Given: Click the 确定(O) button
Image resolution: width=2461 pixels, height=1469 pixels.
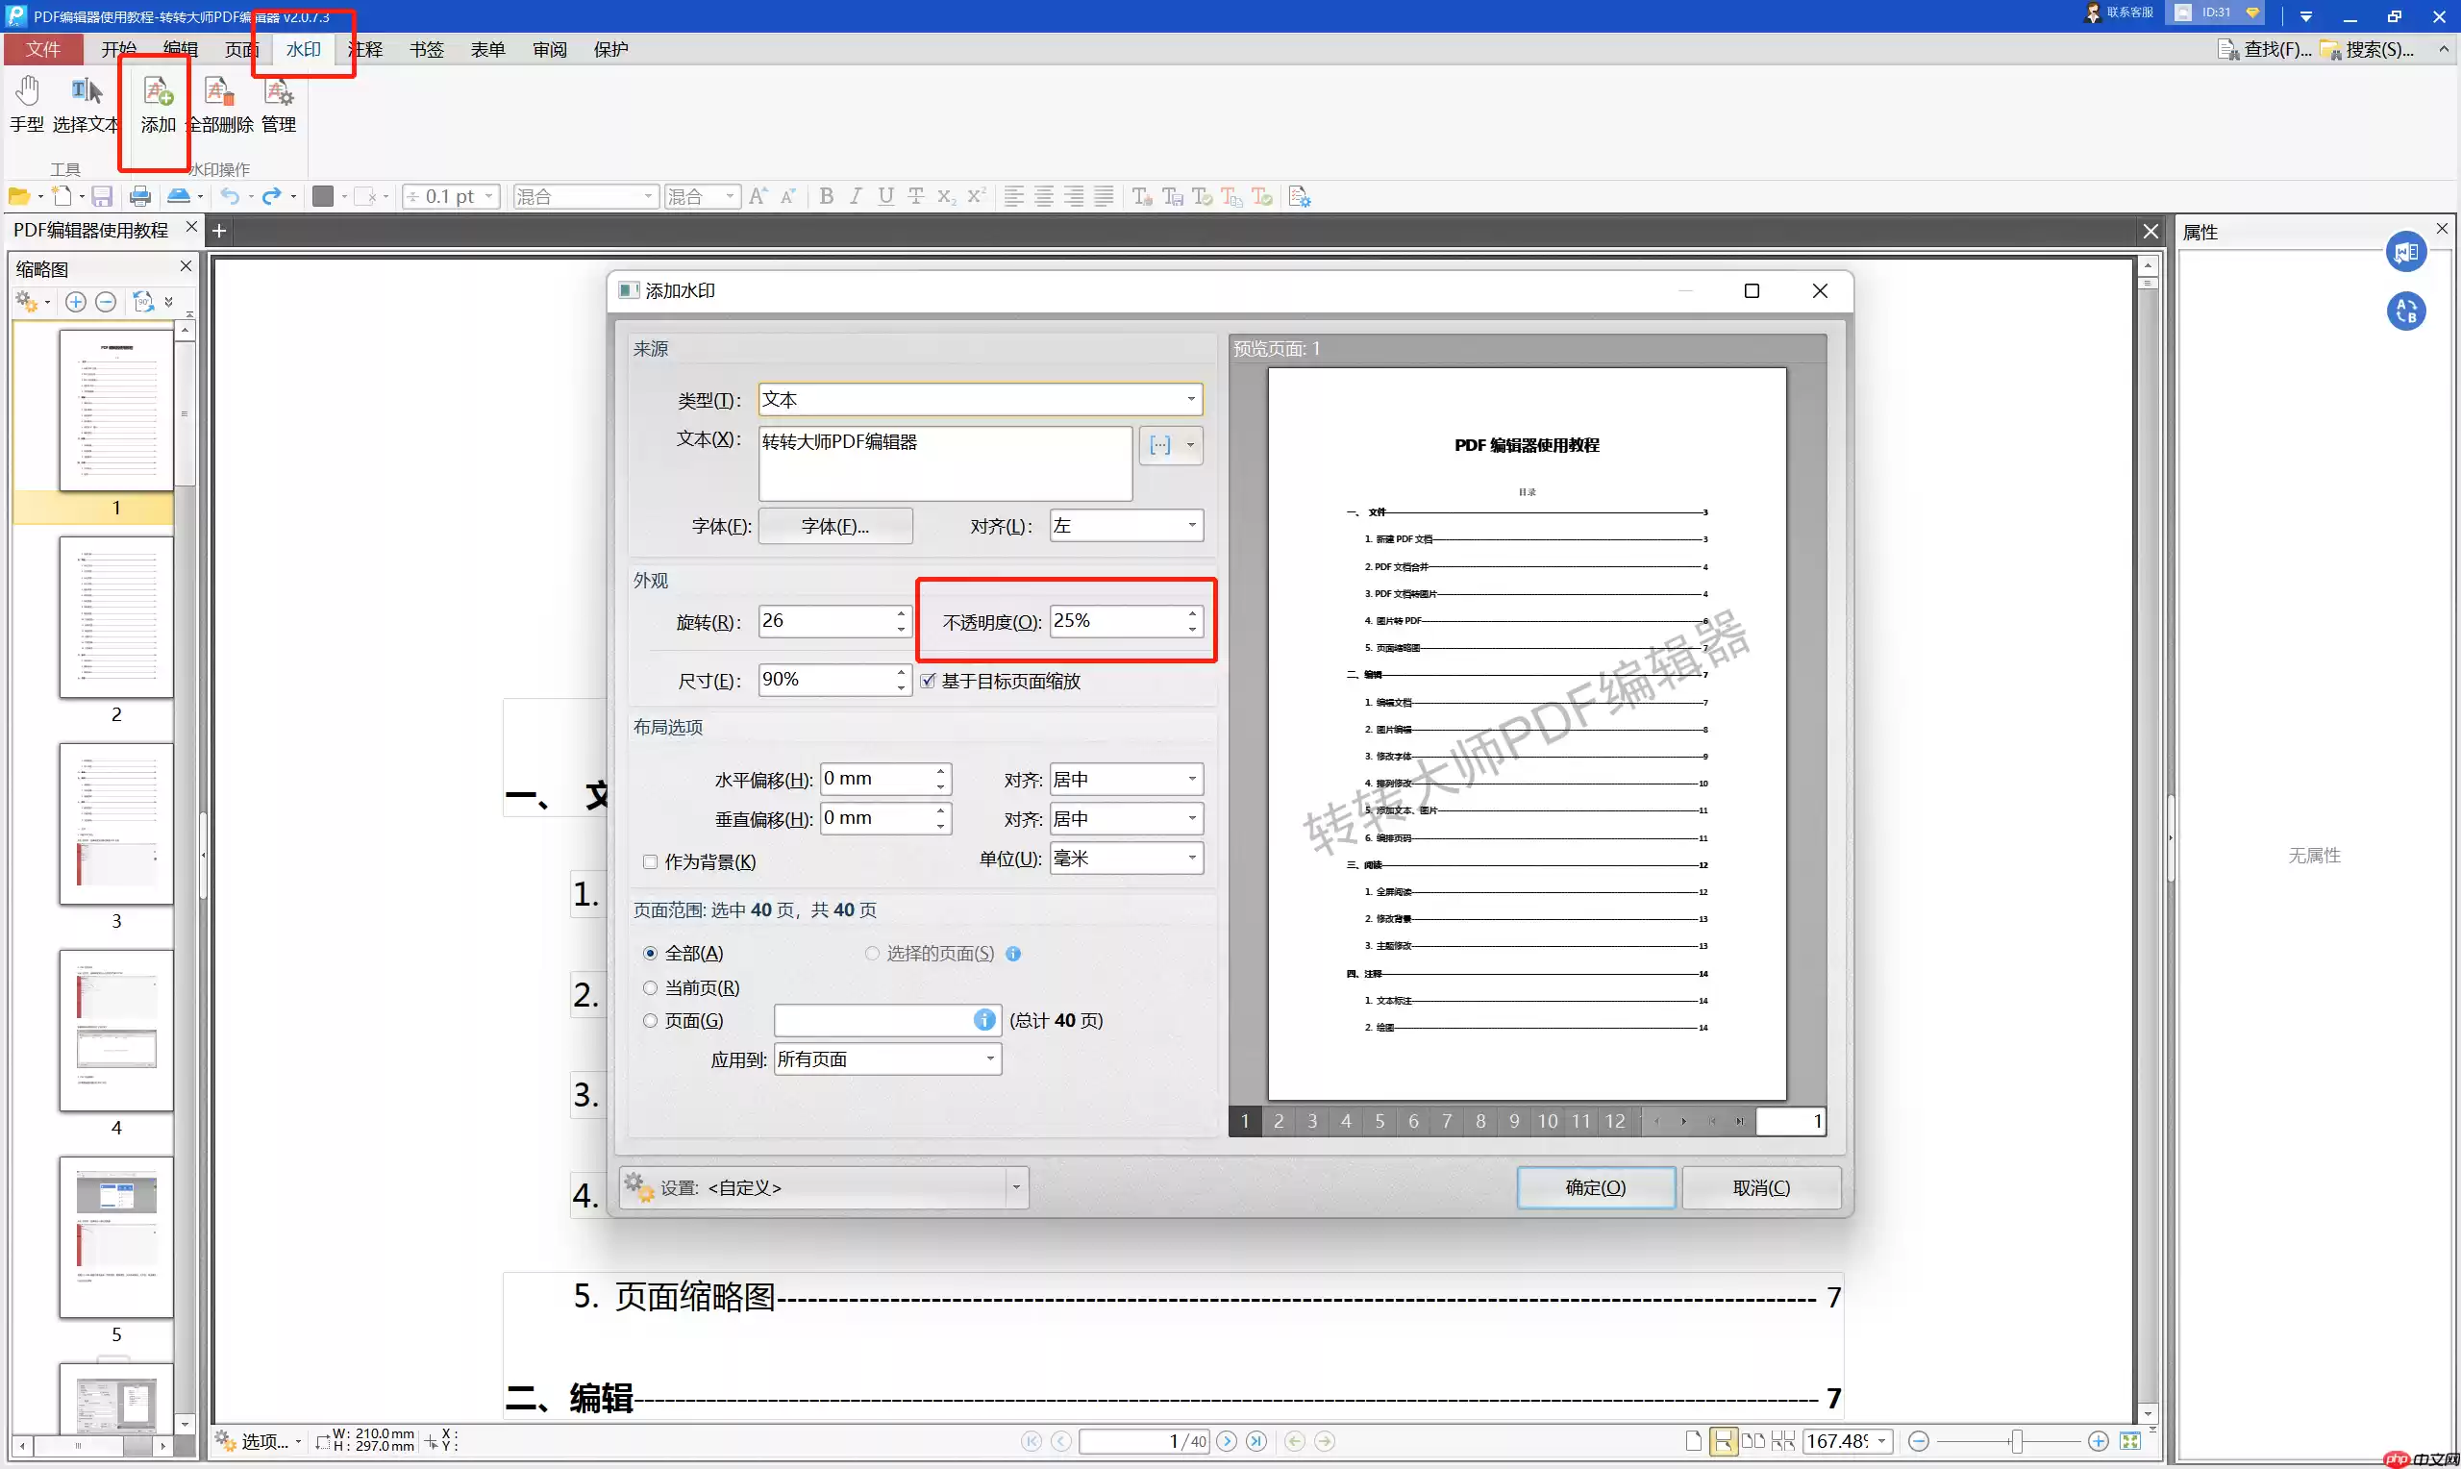Looking at the screenshot, I should (x=1595, y=1187).
